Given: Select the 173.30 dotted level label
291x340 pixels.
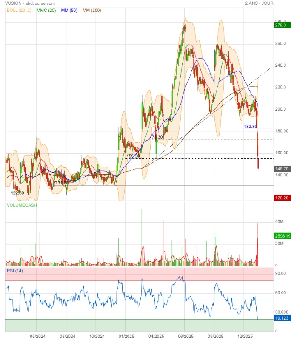Looking at the screenshot, I should pyautogui.click(x=157, y=137).
